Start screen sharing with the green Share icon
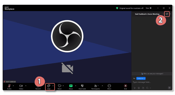The image size is (175, 95). pos(71,86)
